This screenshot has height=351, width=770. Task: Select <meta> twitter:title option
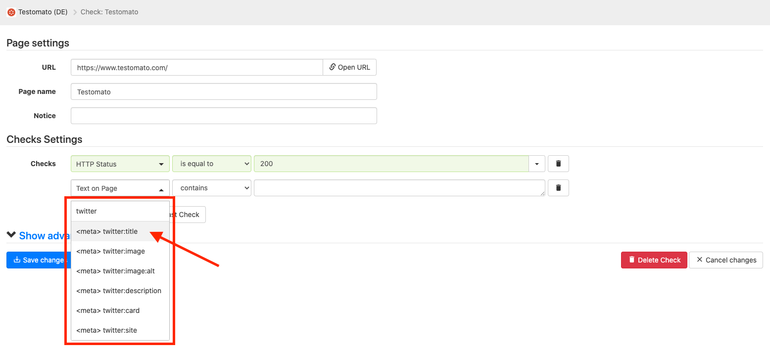click(x=120, y=231)
